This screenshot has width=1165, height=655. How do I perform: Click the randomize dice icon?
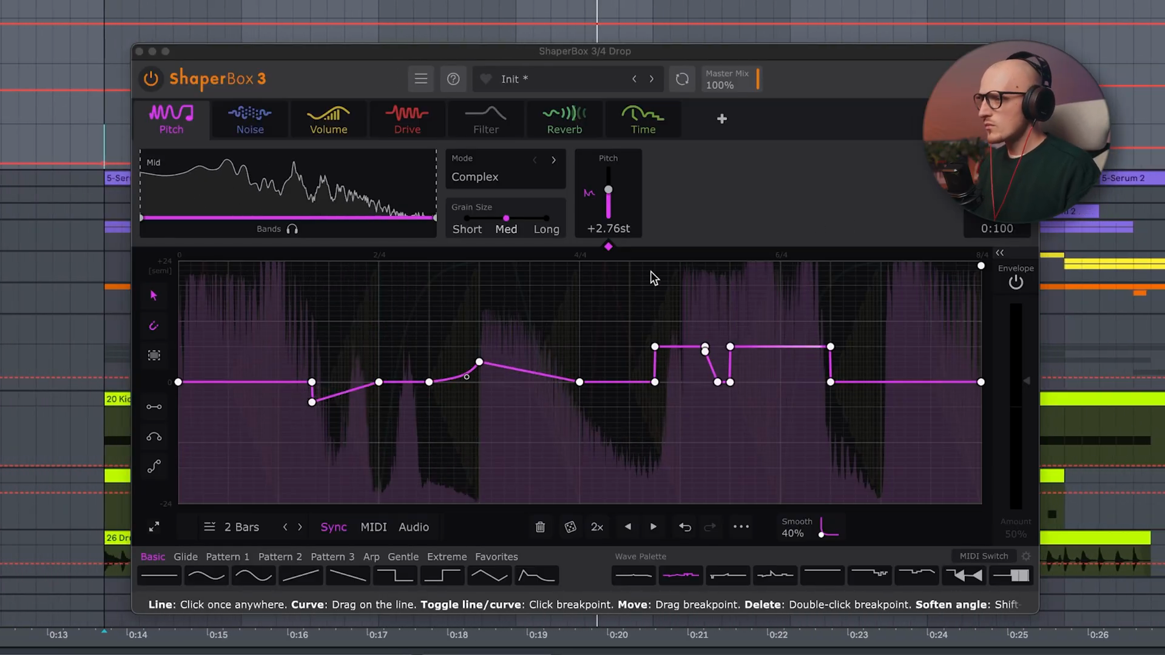click(570, 527)
